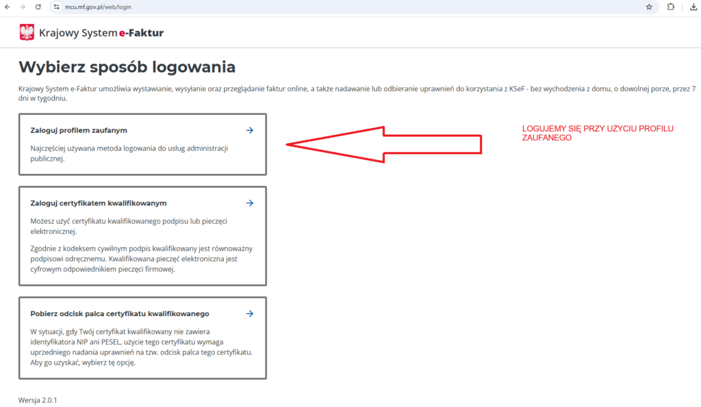This screenshot has height=407, width=701.
Task: Click the arrow in the certyfikat kwalifikowany card
Action: [x=250, y=203]
